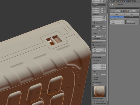
Task: Click the orange object icon beside Item name
Action: [93, 75]
